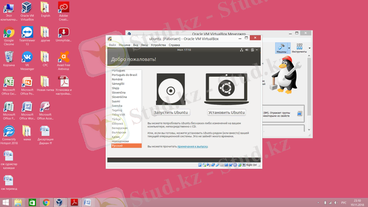Click the laptop with Ubuntu logo icon
The height and width of the screenshot is (207, 368).
[226, 90]
